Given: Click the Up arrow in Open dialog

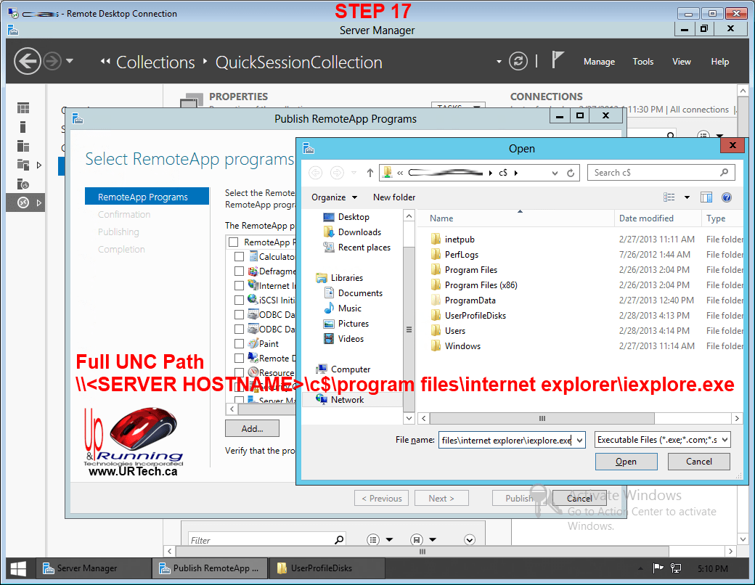Looking at the screenshot, I should [370, 173].
